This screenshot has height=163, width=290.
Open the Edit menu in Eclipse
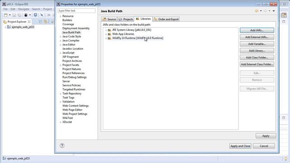pos(13,9)
